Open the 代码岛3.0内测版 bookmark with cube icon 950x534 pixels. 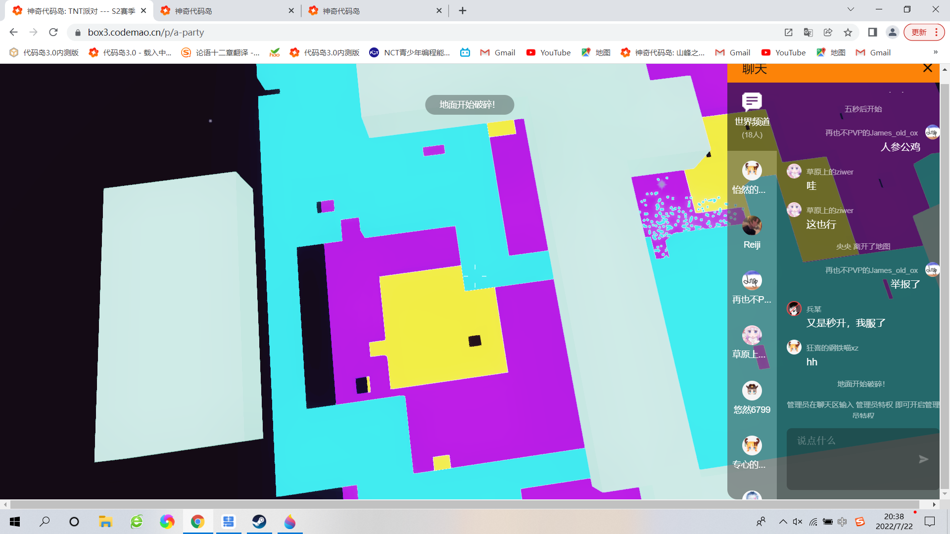[44, 52]
